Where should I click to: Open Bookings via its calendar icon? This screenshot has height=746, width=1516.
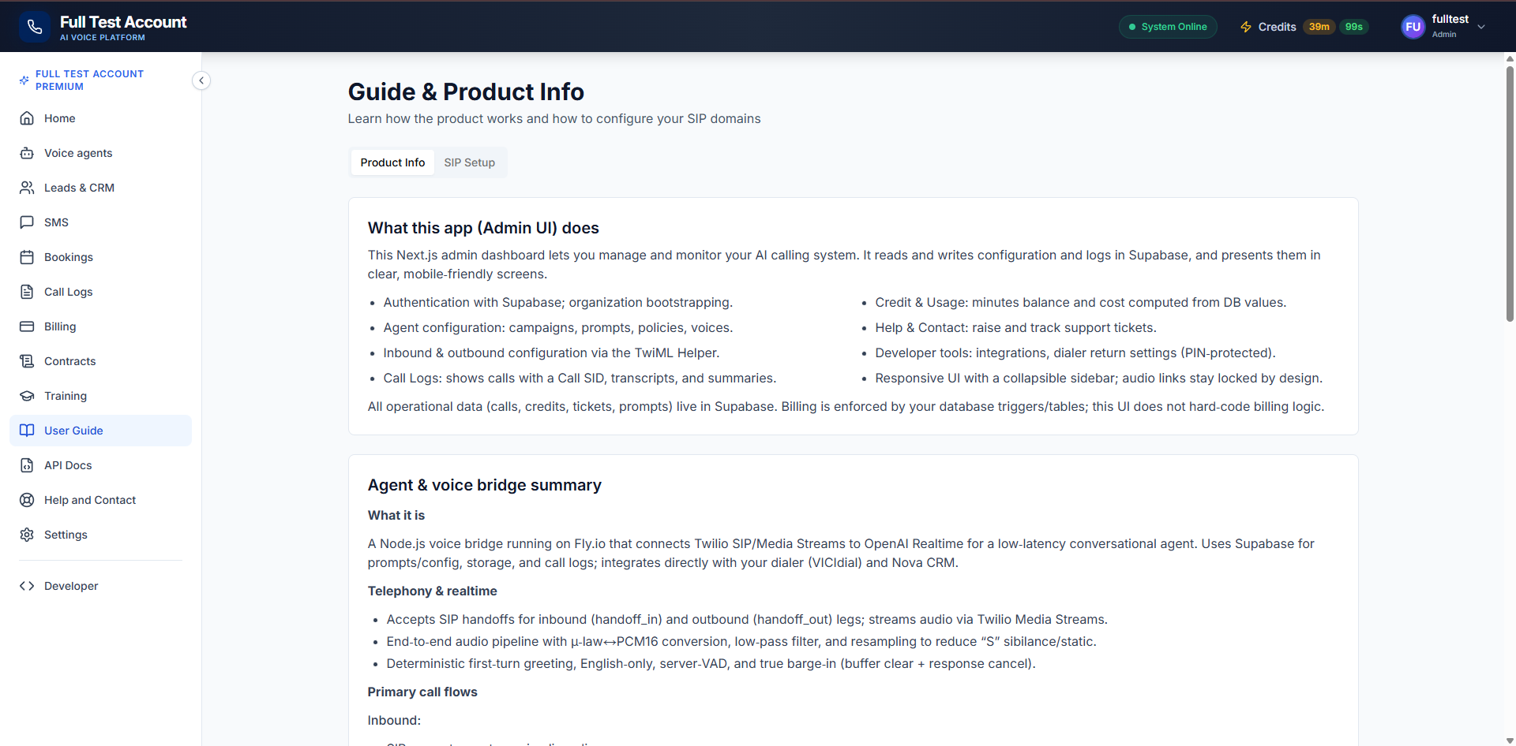(27, 257)
